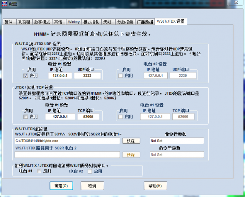Open help with 帮助(H) button
Screen dimensions: 245x197
point(155,186)
